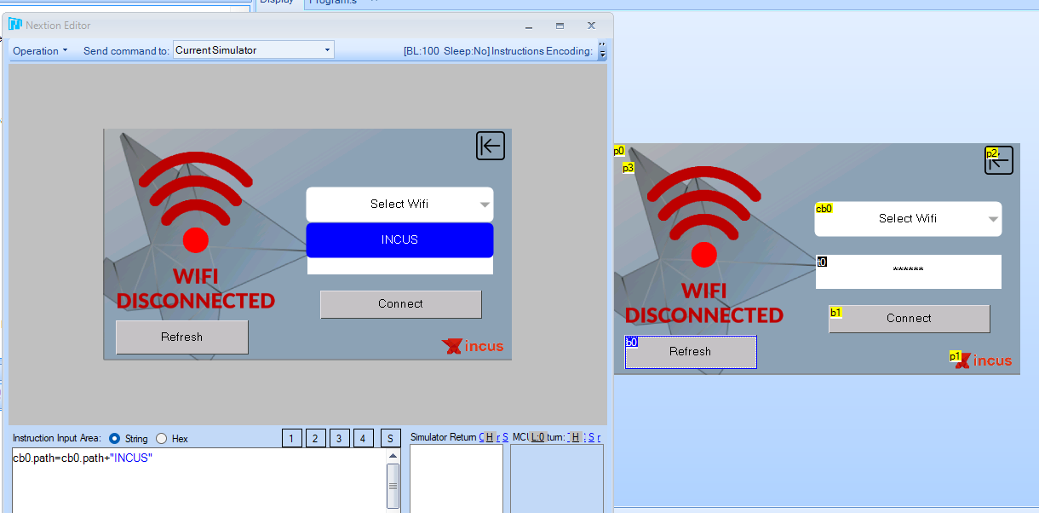Open the Send command to dropdown
Viewport: 1039px width, 513px height.
point(254,50)
